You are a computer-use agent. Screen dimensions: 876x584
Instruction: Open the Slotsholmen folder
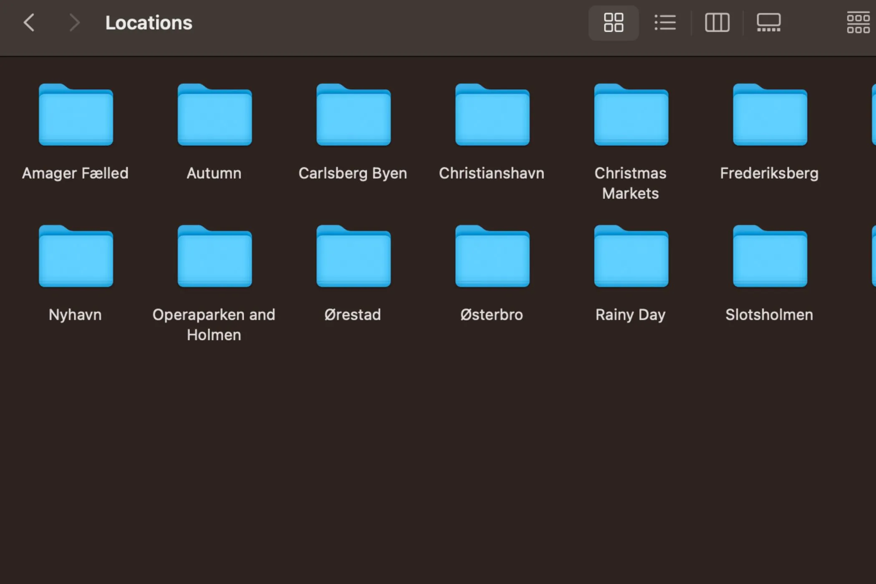pos(769,257)
